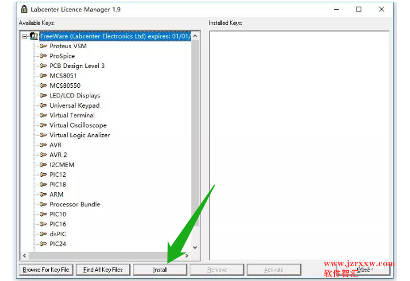Minimize the Licence Manager window
Image resolution: width=410 pixels, height=281 pixels.
(x=337, y=10)
